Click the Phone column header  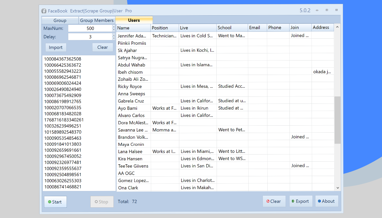(278, 28)
